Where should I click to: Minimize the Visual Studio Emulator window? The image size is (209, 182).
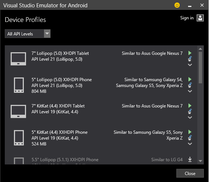point(190,6)
